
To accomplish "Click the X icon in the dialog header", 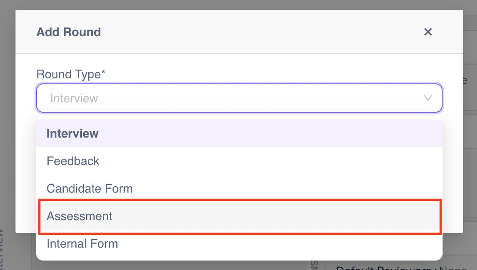I will 427,32.
